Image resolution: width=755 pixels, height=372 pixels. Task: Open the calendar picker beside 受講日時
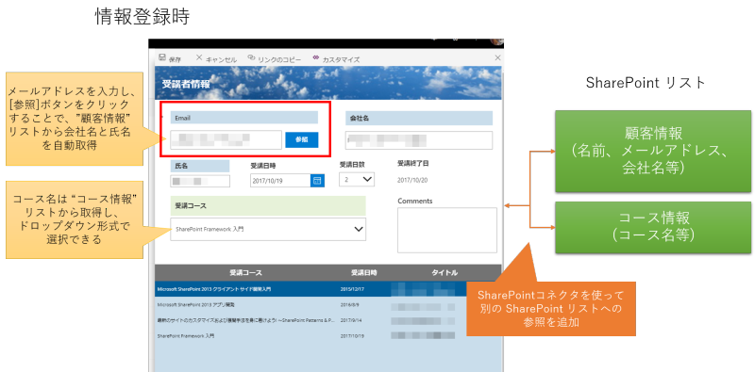[x=317, y=181]
